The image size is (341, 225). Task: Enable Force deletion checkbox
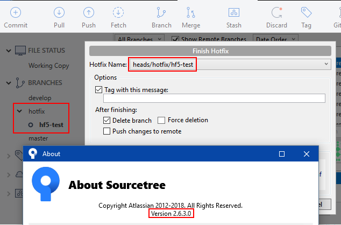pos(161,120)
